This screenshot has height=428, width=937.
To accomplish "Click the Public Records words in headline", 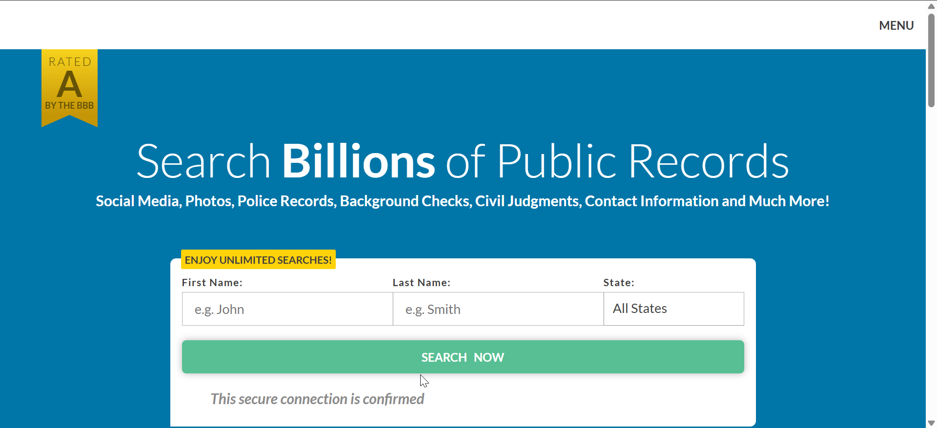I will [642, 161].
